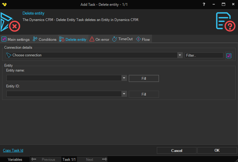The height and width of the screenshot is (162, 238).
Task: Click the help document icon top right
Action: 225,21
